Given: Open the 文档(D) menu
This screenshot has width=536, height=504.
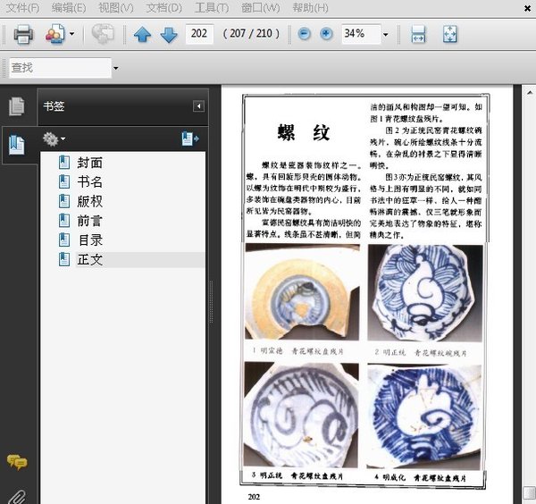Looking at the screenshot, I should pyautogui.click(x=163, y=8).
